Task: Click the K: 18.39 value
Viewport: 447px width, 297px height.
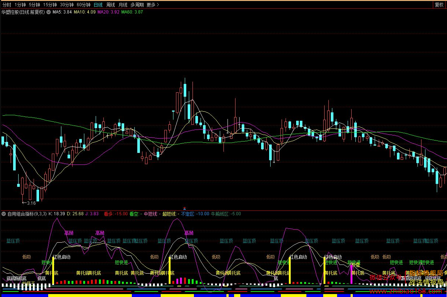Action: tap(57, 214)
